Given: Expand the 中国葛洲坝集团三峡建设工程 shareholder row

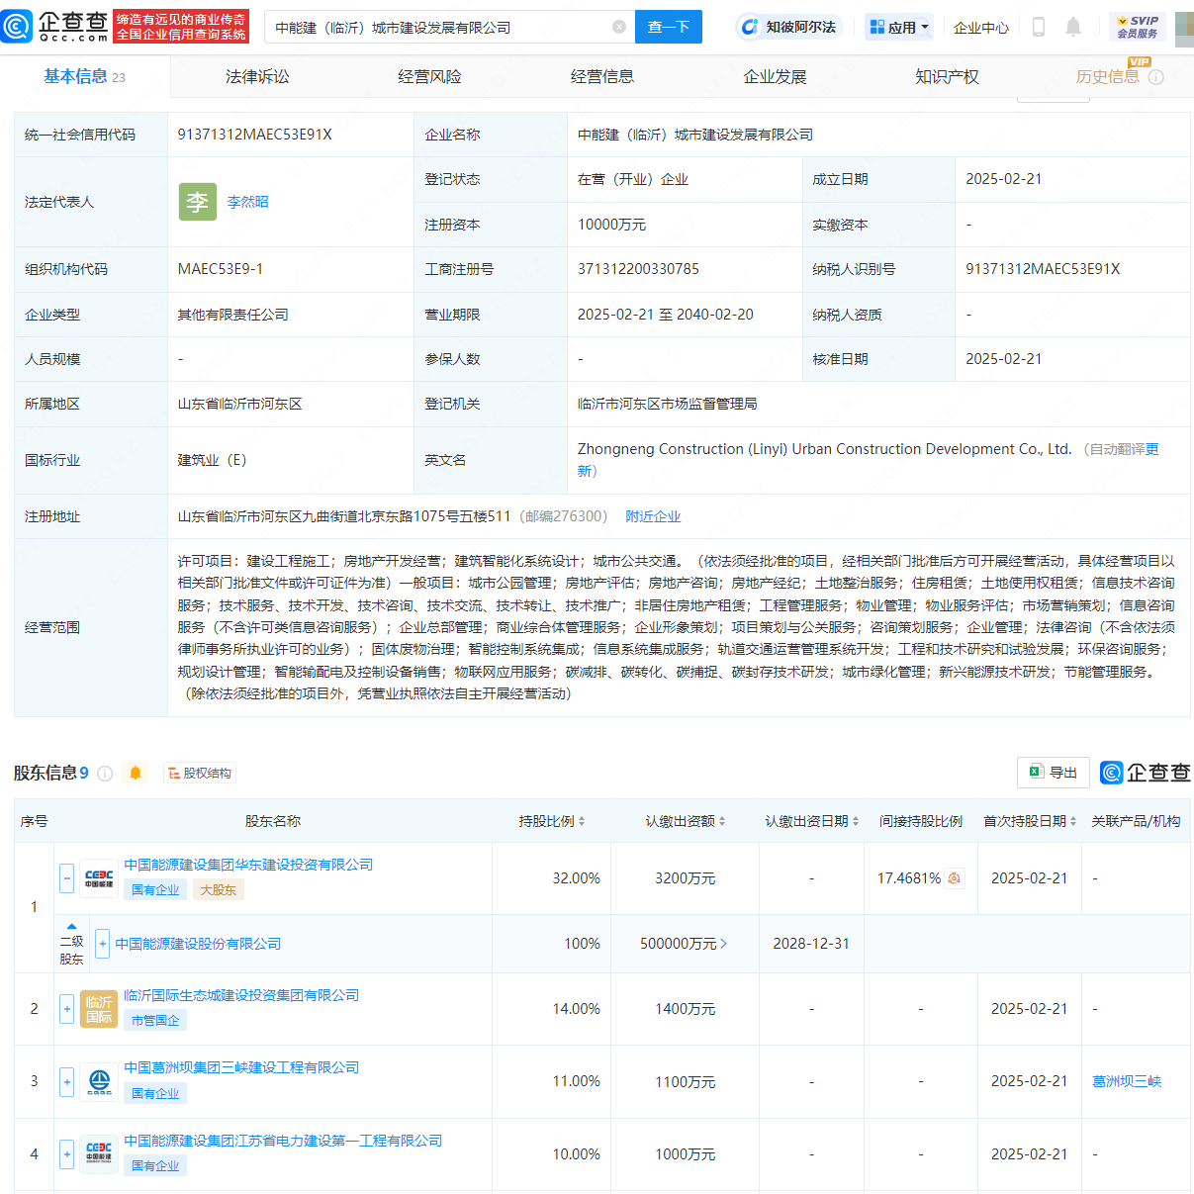Looking at the screenshot, I should [x=66, y=1081].
